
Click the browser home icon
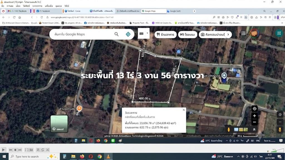coord(20,17)
